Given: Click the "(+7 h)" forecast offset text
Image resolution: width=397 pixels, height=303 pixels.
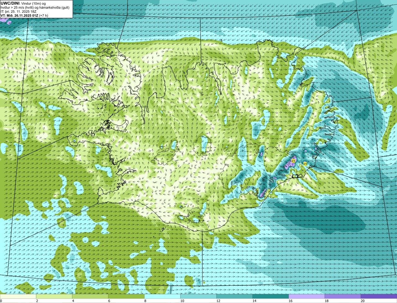Looking at the screenshot, I should click(x=43, y=15).
